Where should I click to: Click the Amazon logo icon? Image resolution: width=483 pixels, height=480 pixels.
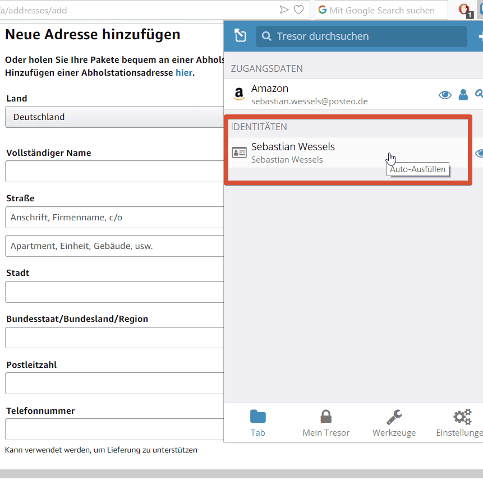click(239, 94)
